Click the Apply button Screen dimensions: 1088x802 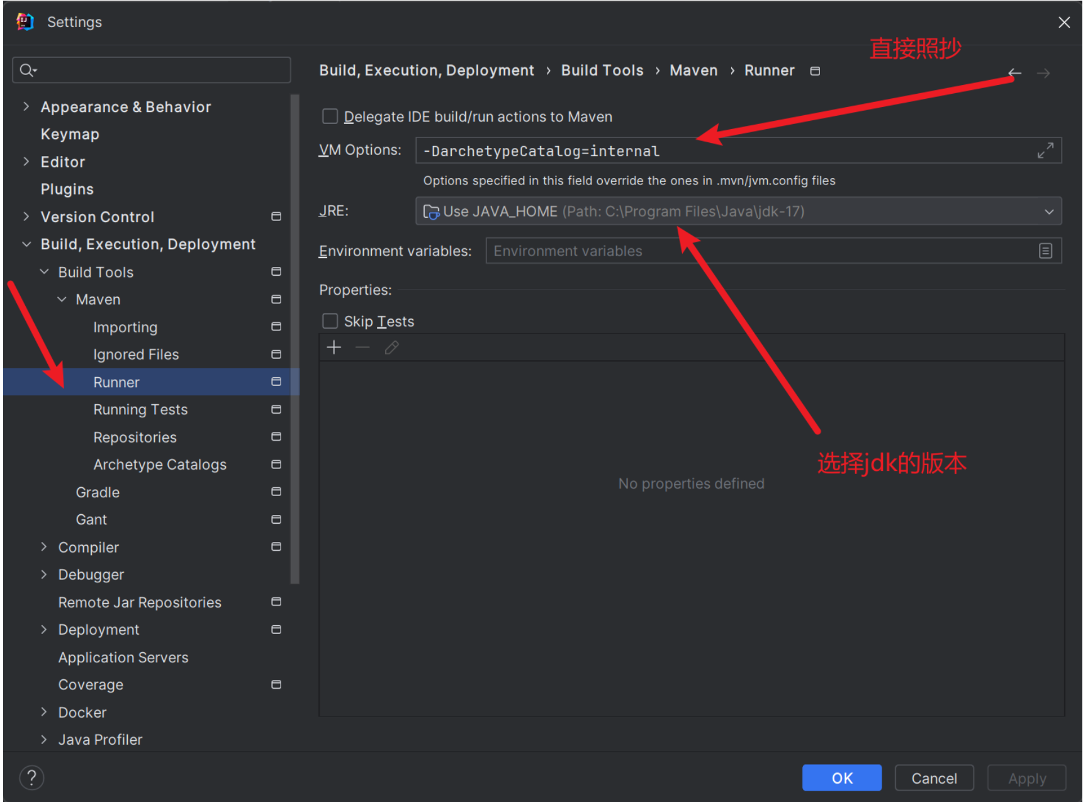(x=1026, y=778)
